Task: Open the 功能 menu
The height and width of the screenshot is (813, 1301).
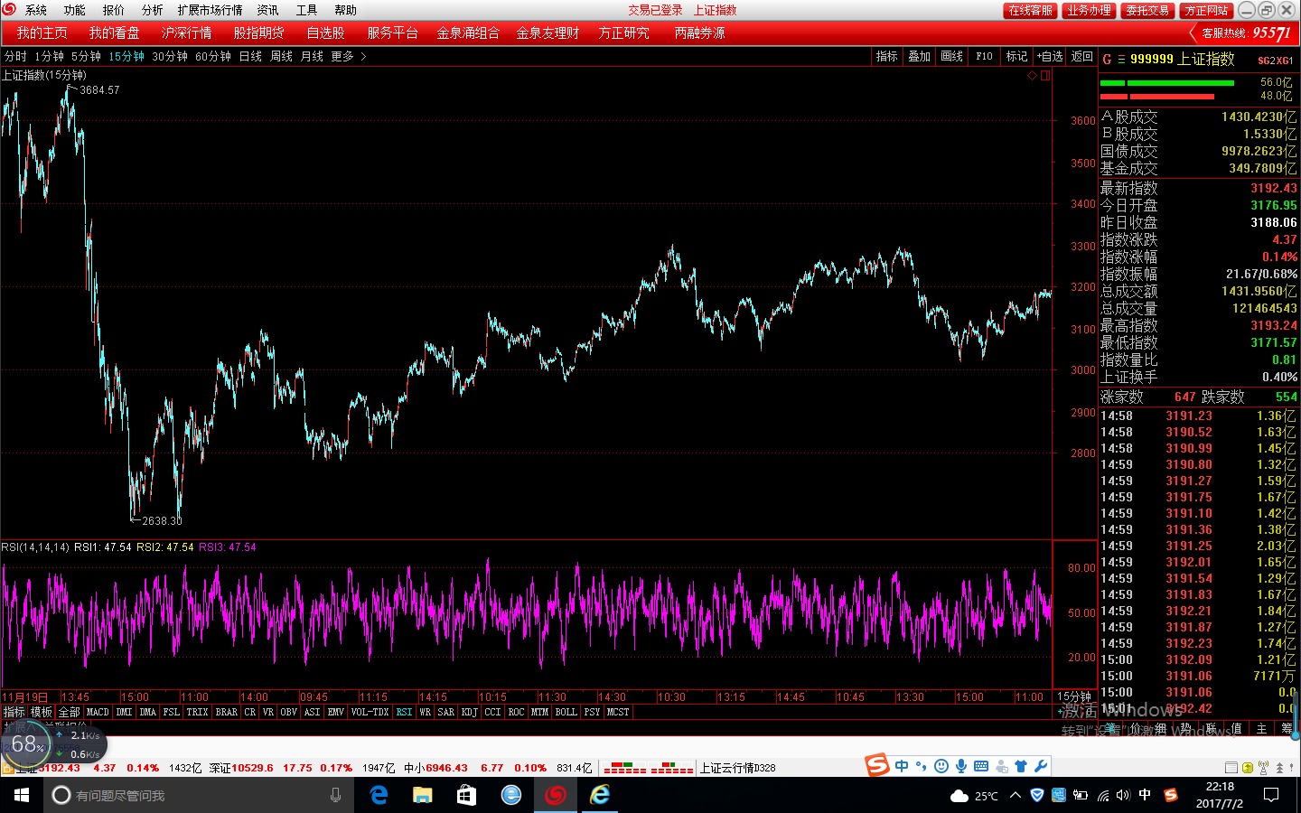Action: coord(74,10)
